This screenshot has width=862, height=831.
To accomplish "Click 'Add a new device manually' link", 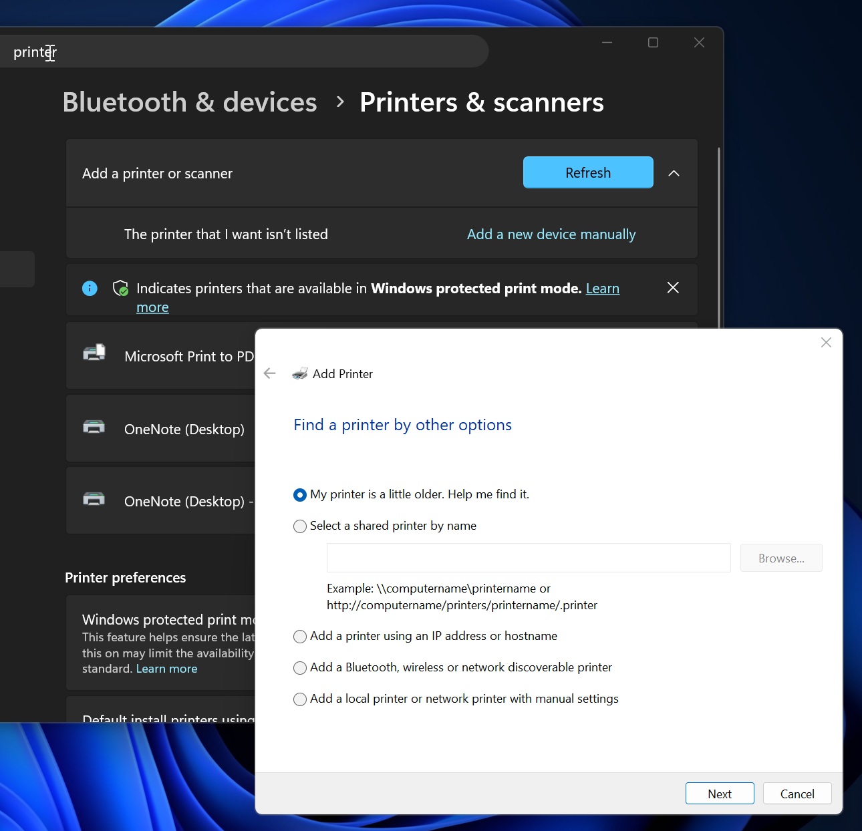I will (551, 234).
